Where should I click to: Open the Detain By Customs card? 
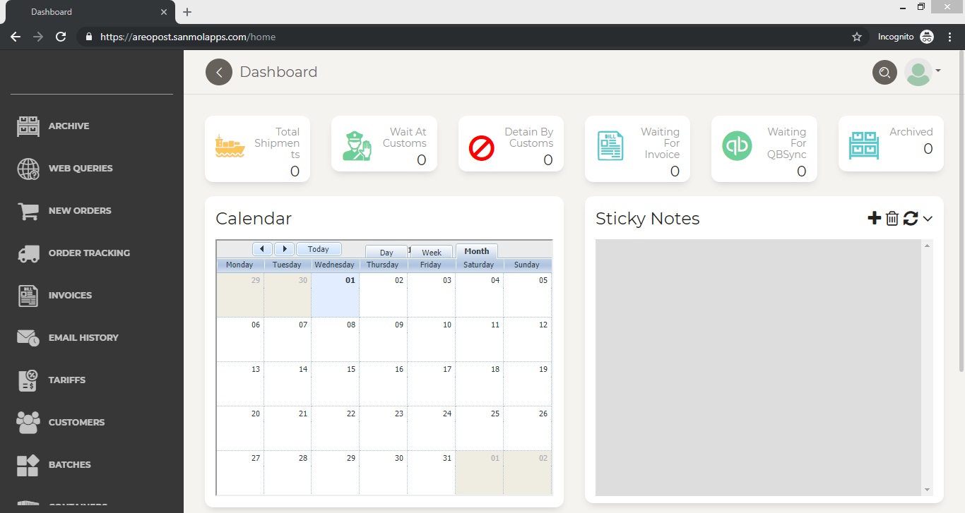[x=511, y=143]
